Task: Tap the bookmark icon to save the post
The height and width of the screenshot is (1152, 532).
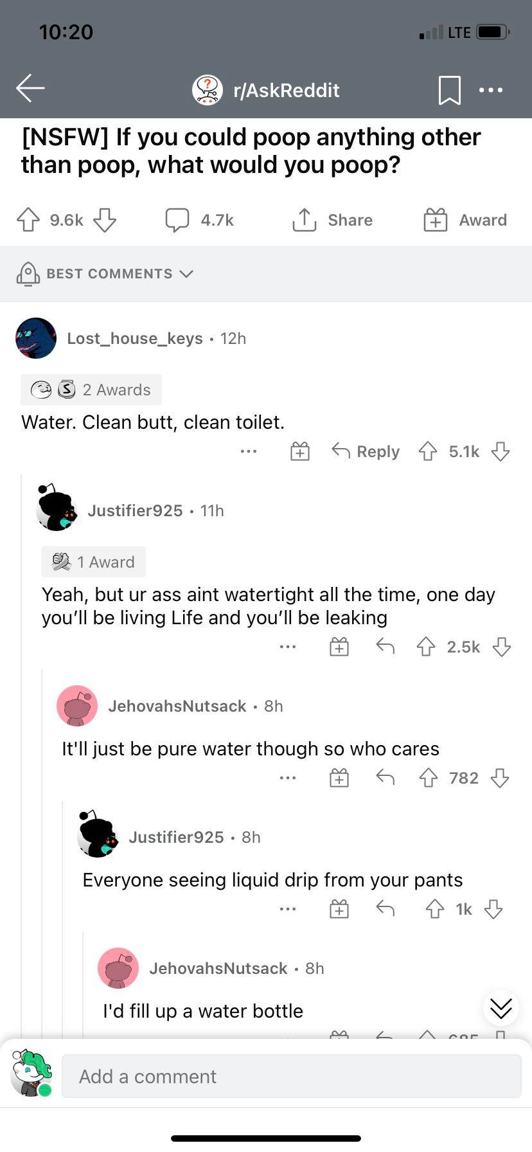Action: pos(449,90)
